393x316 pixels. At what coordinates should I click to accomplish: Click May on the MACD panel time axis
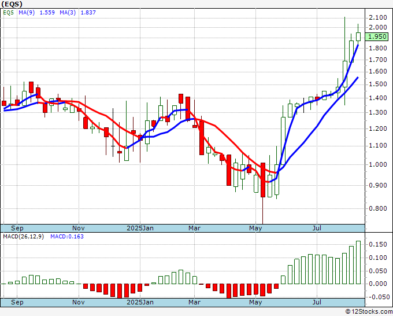click(x=255, y=302)
